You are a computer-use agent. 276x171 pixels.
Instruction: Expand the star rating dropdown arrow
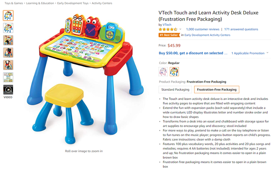point(180,29)
